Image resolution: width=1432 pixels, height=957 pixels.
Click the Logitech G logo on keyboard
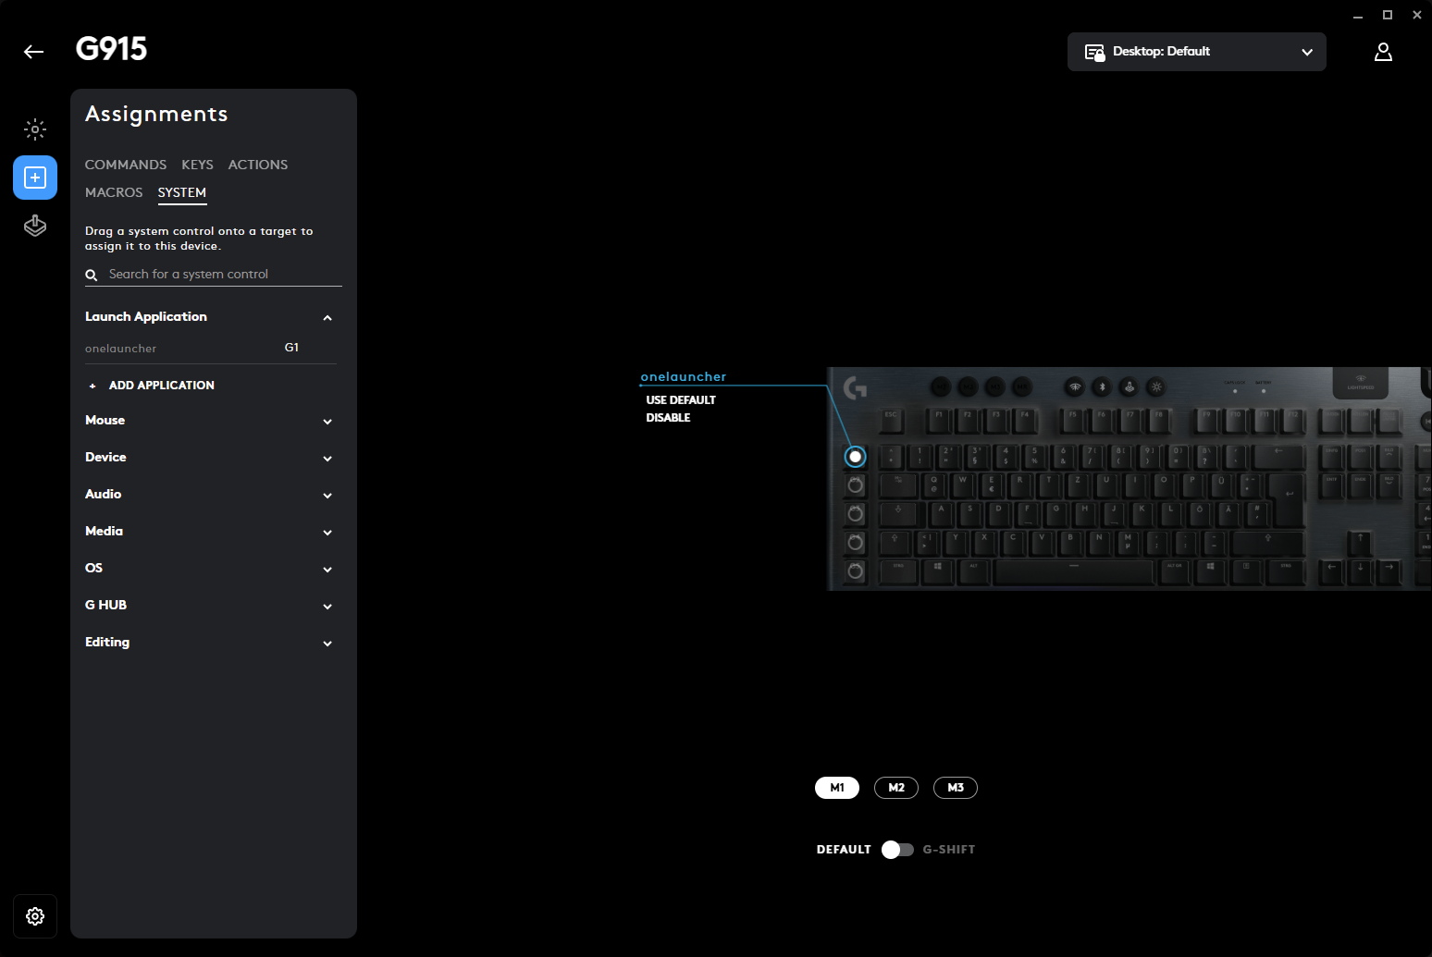[x=856, y=387]
